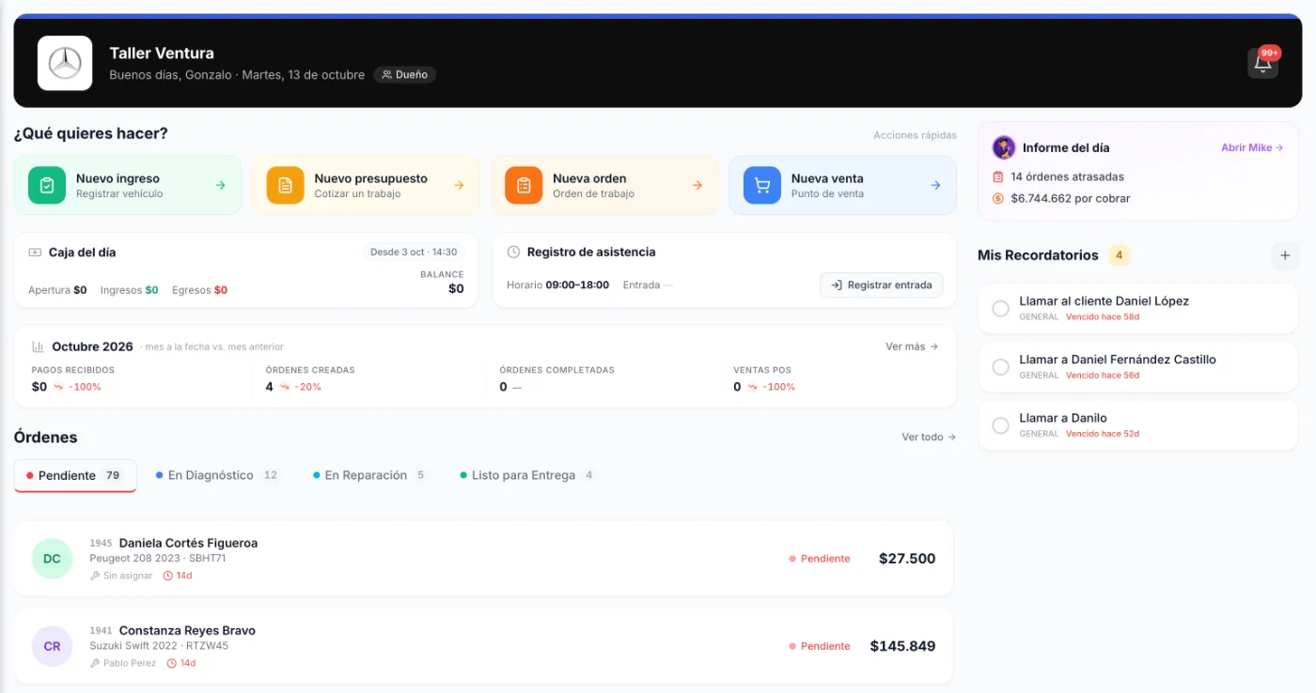Click the Pendiente status on the $145.849 order
The image size is (1316, 693).
819,646
